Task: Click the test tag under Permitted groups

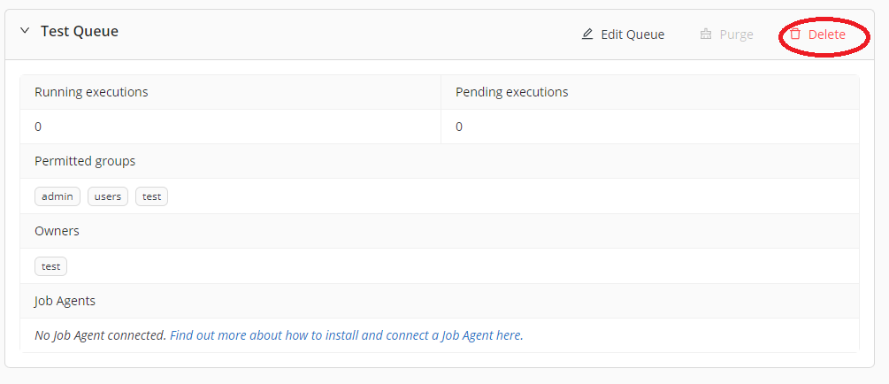Action: pyautogui.click(x=151, y=196)
